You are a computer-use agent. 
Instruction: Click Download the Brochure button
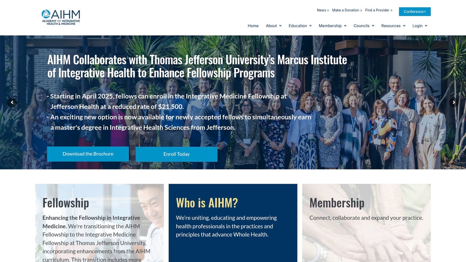point(88,154)
